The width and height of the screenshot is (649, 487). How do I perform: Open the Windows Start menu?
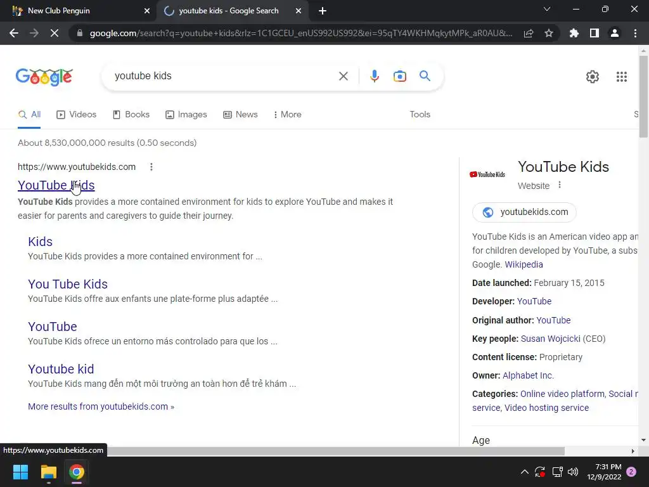click(x=20, y=472)
